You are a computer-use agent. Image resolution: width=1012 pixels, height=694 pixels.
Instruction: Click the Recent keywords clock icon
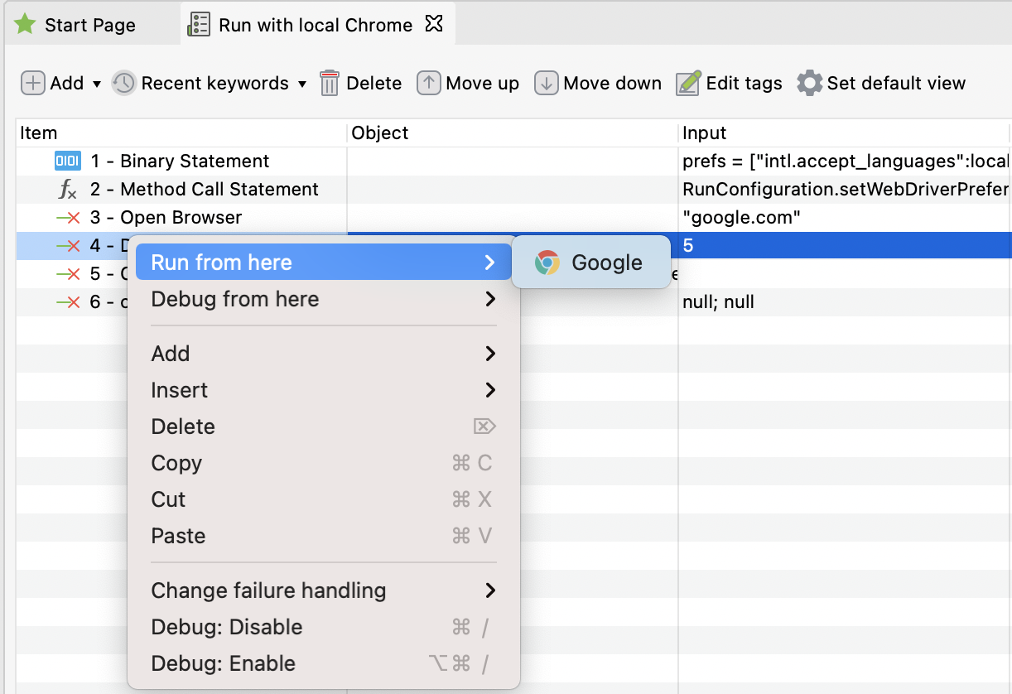pyautogui.click(x=123, y=84)
